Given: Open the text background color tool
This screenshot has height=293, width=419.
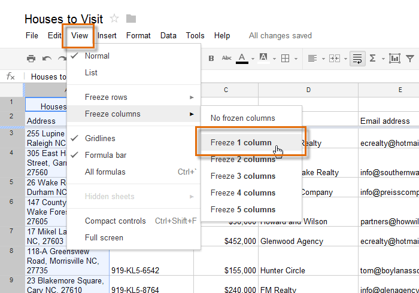Looking at the screenshot, I should coord(263,58).
